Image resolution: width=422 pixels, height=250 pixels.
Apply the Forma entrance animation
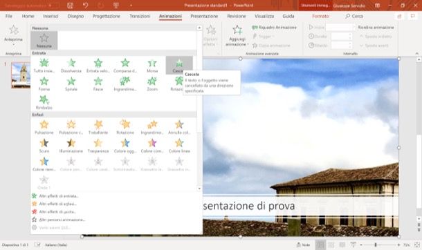pos(44,84)
